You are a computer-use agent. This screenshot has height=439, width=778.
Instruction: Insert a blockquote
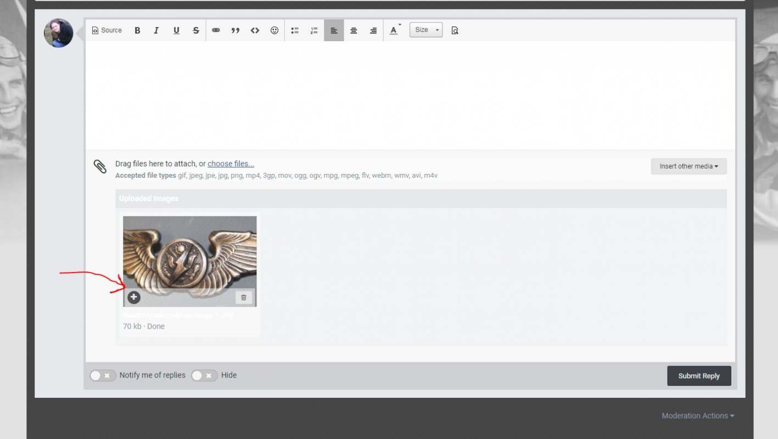[235, 30]
